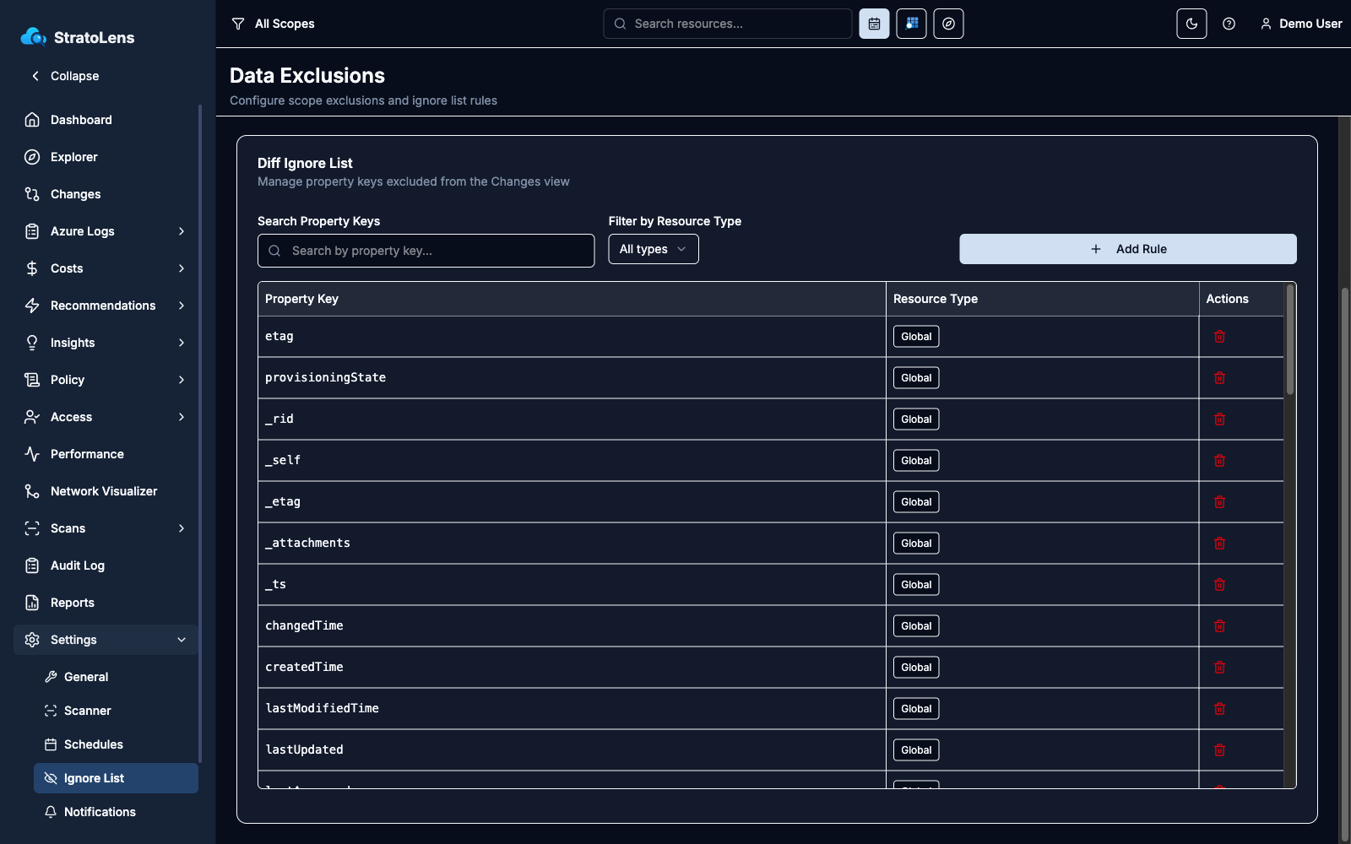The width and height of the screenshot is (1351, 844).
Task: Expand the Scans submenu chevron
Action: point(182,528)
